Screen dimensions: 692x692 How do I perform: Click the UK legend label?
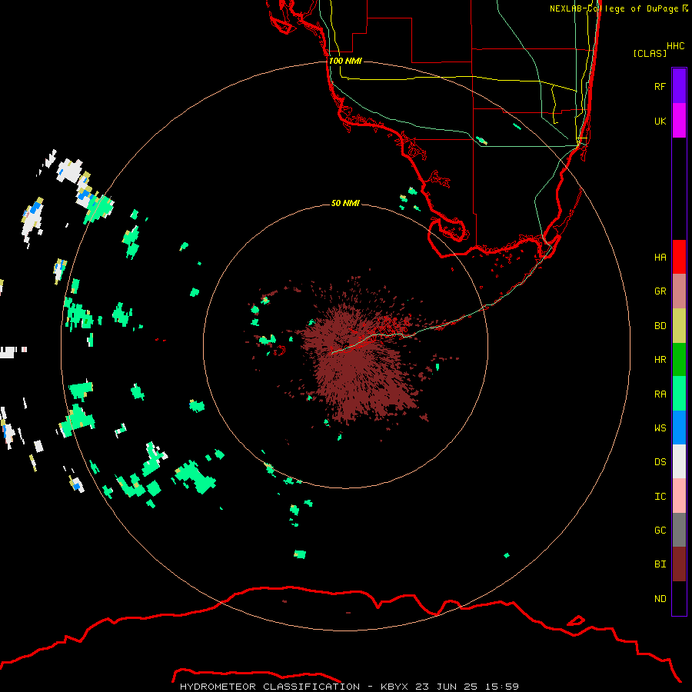click(x=660, y=121)
